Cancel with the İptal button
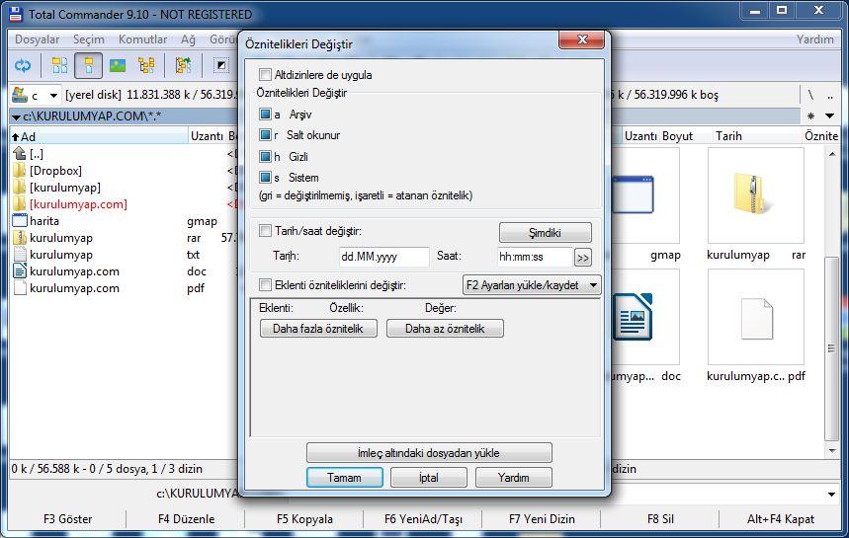Viewport: 849px width, 538px height. 428,478
